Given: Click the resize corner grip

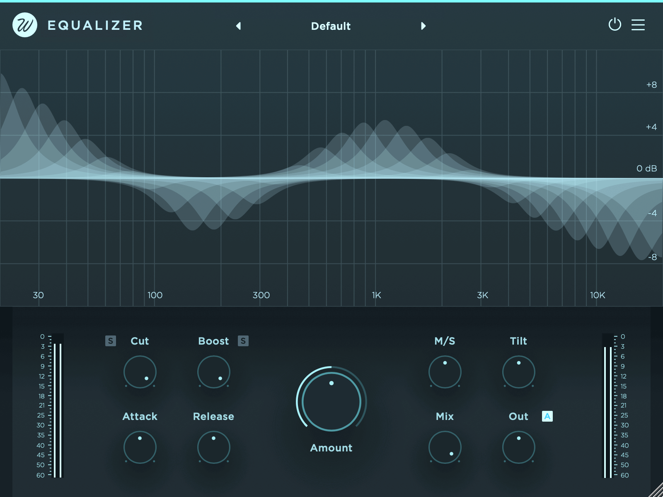Looking at the screenshot, I should click(656, 490).
